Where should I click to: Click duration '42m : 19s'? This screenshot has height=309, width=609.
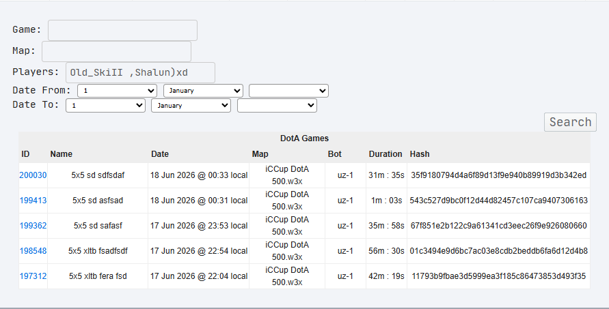[x=386, y=276]
